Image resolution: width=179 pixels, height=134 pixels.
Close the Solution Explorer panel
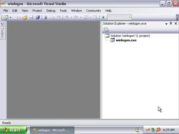coord(176,23)
